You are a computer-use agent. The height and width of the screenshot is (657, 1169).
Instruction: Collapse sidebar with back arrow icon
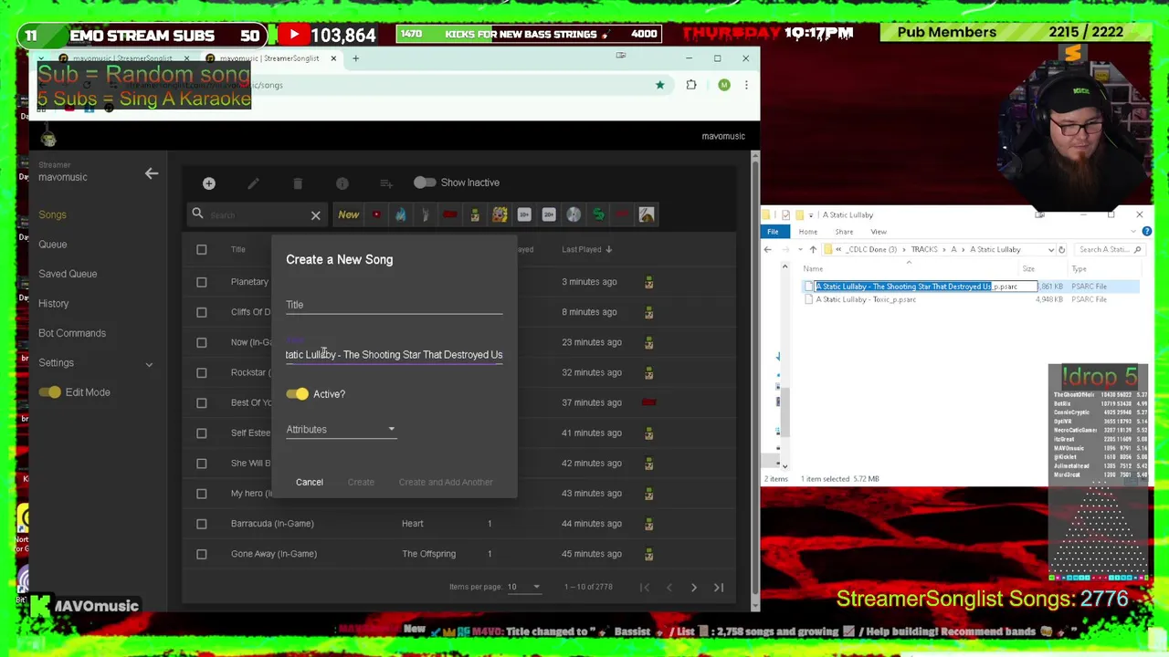coord(152,172)
